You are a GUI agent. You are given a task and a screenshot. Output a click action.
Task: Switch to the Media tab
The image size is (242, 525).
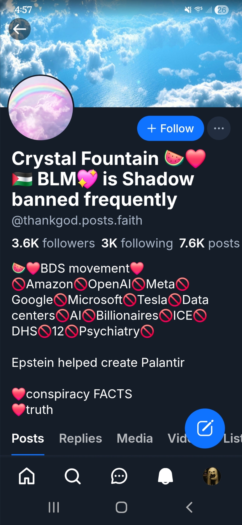(135, 438)
